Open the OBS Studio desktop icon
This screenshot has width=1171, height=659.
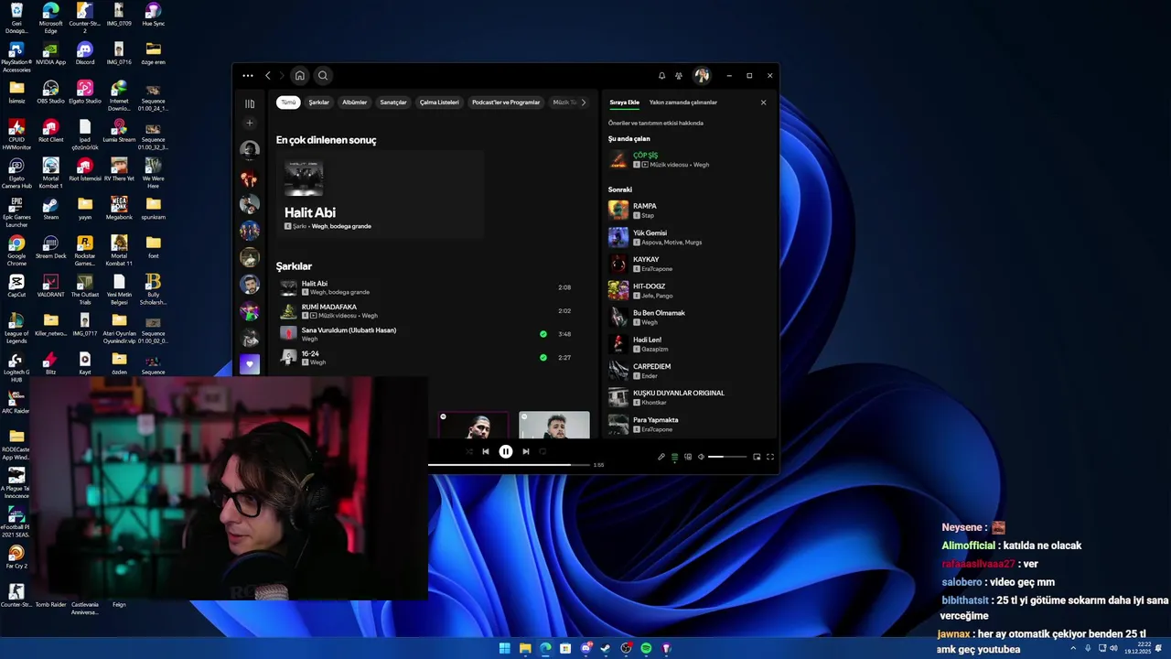coord(50,92)
